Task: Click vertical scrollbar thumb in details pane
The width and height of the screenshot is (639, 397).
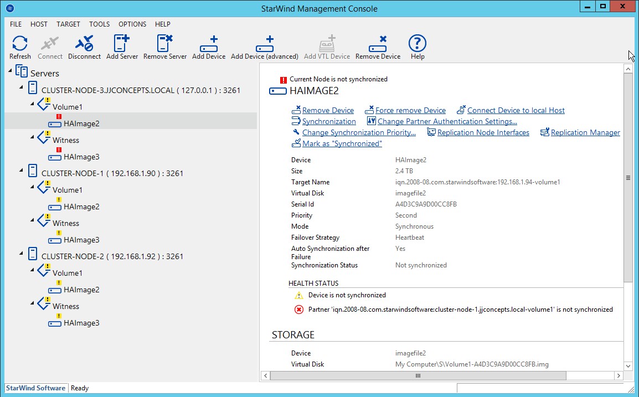Action: point(628,178)
